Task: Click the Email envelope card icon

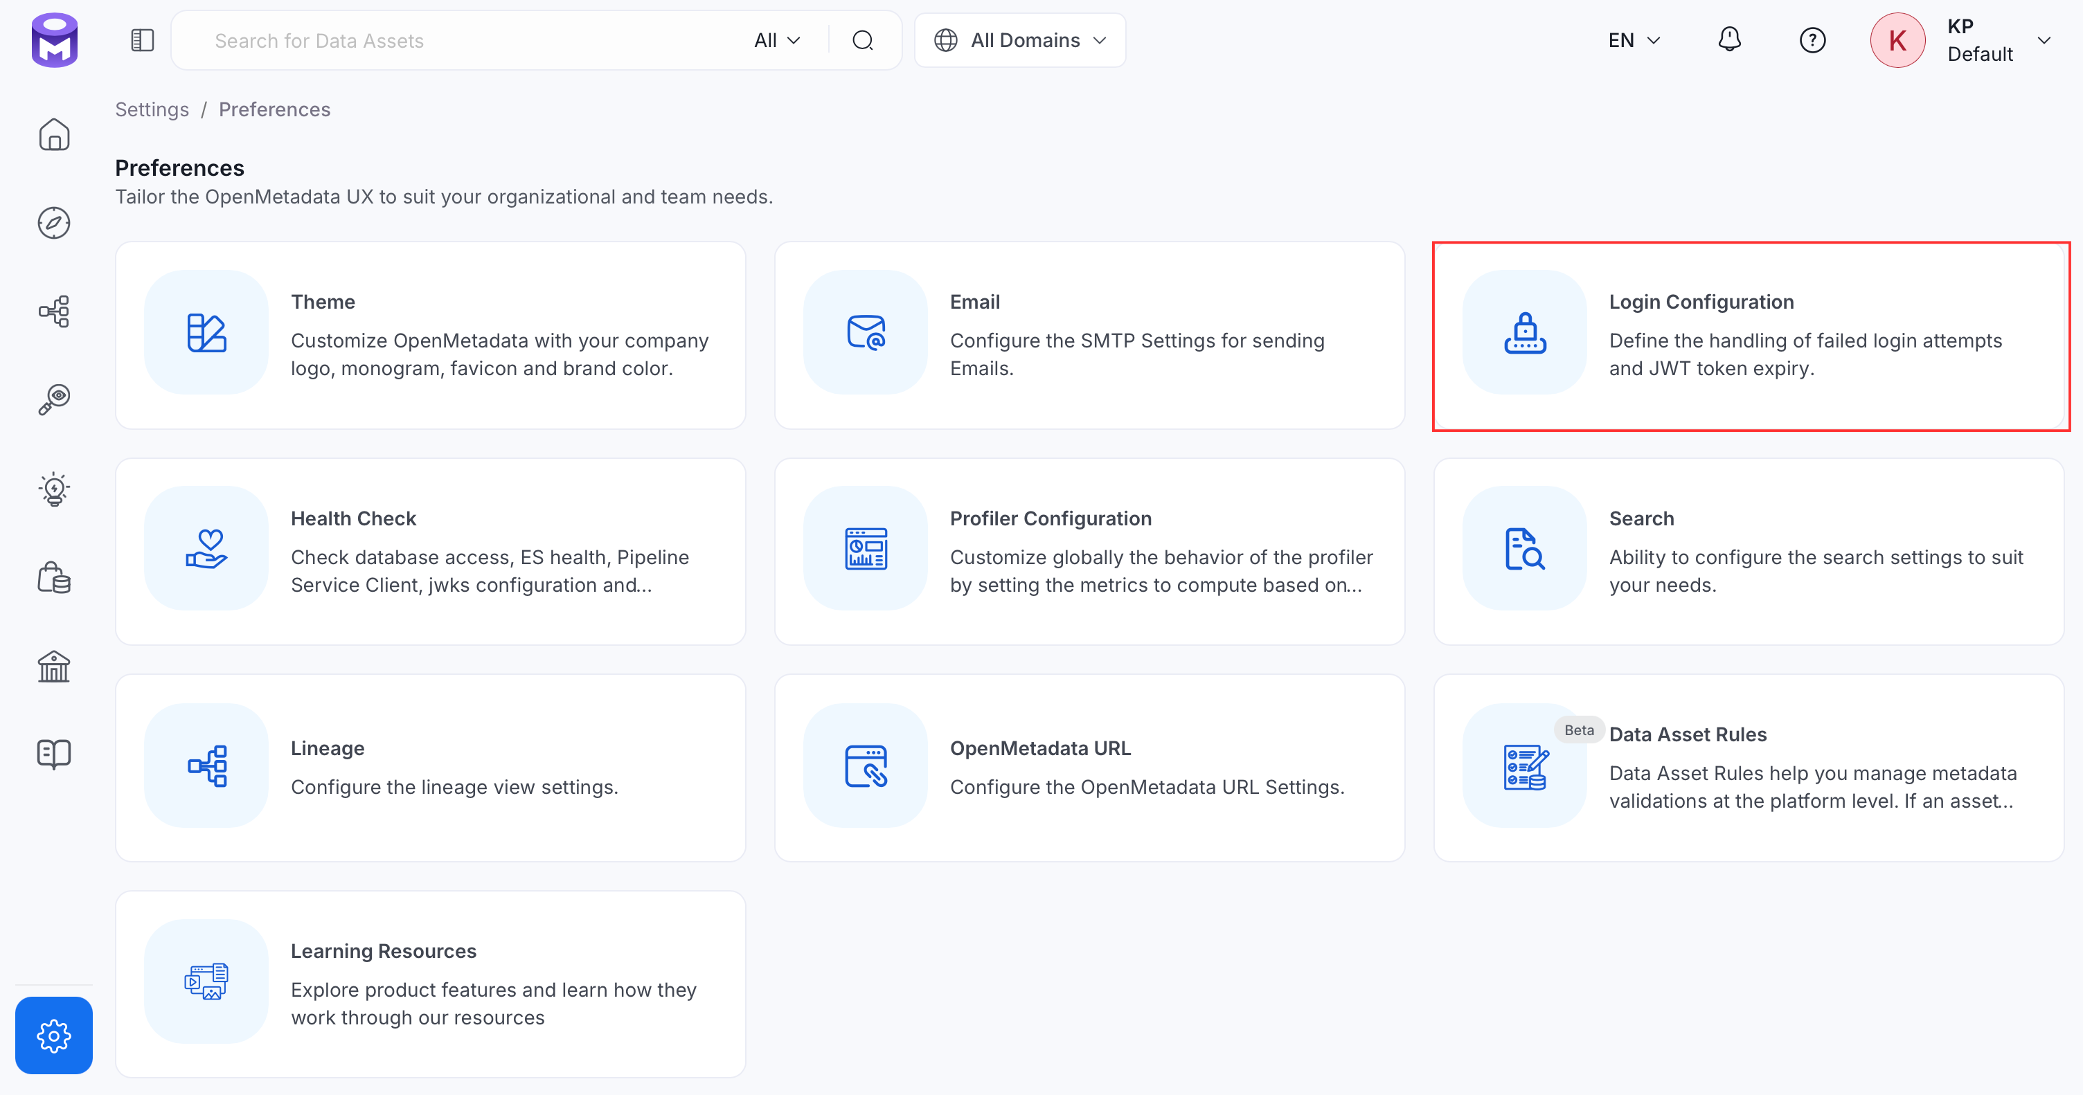Action: (x=866, y=332)
